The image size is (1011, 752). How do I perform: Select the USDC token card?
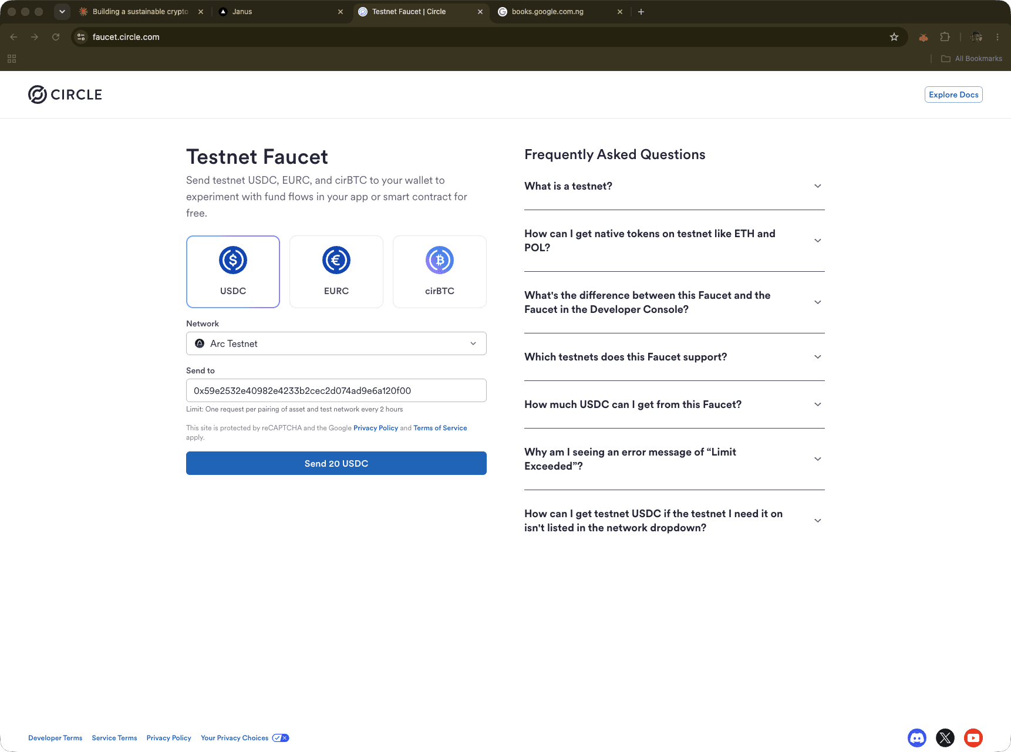pyautogui.click(x=233, y=272)
